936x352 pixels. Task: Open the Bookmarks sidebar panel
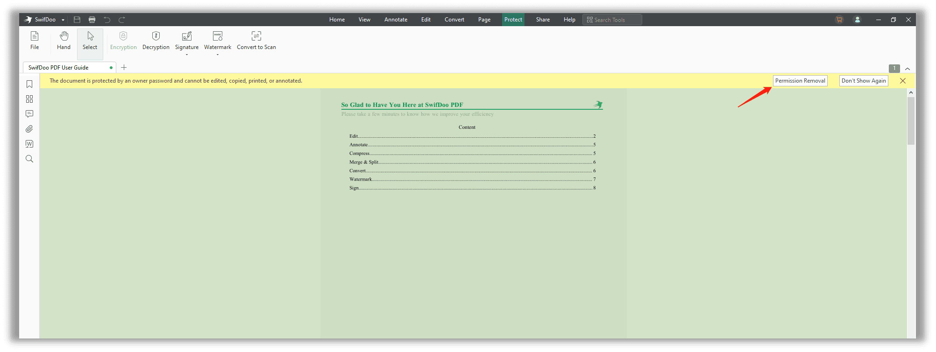point(29,84)
